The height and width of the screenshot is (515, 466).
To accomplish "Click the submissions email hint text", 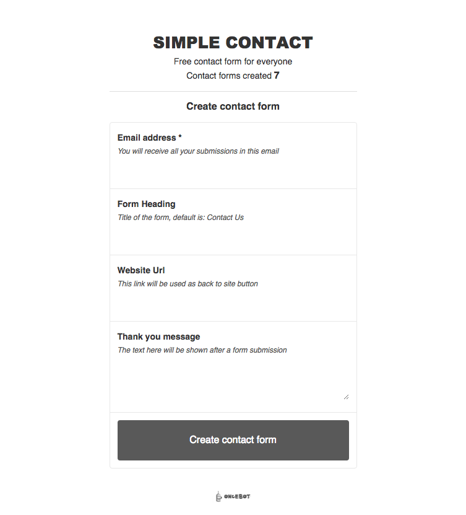I will pos(198,151).
